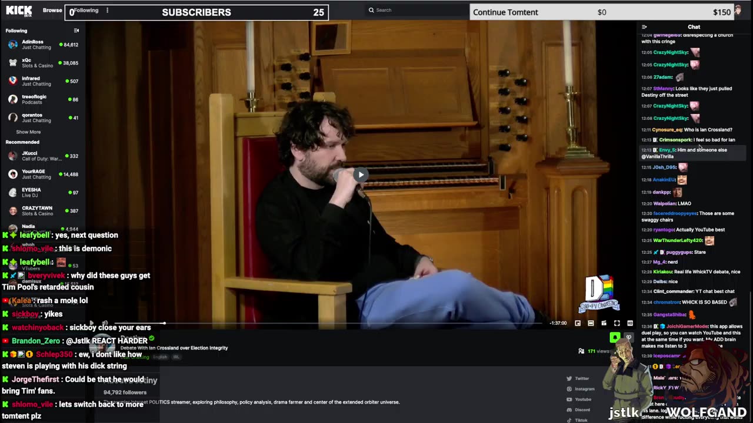Click the Instagram camera icon
The height and width of the screenshot is (423, 753).
pyautogui.click(x=569, y=389)
